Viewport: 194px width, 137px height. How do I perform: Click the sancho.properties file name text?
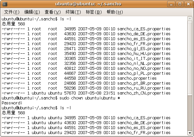137,78
